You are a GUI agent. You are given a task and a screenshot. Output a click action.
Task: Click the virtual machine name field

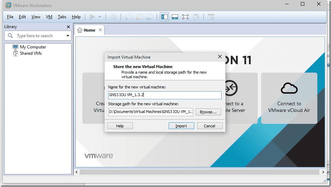[165, 95]
